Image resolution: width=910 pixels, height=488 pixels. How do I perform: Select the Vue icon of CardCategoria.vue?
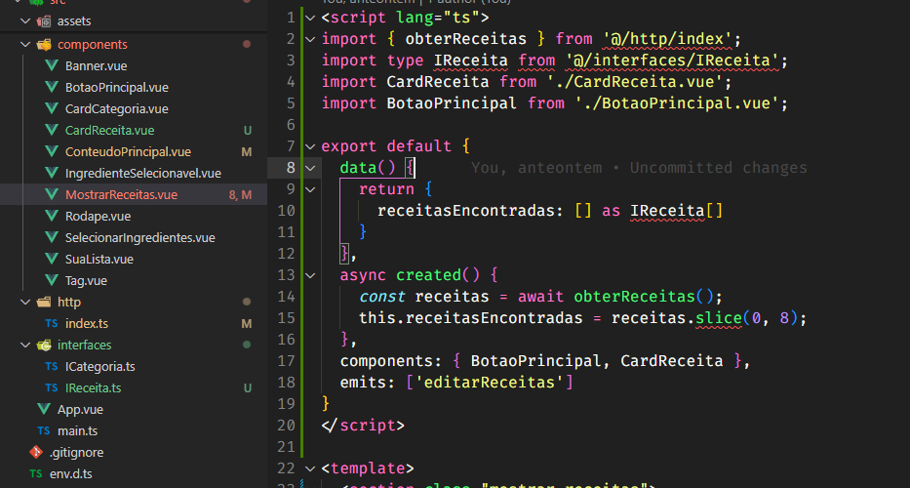pos(53,108)
